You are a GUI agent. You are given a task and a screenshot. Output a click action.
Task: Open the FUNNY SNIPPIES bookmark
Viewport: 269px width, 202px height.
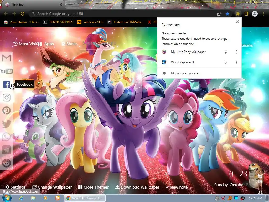tap(58, 22)
